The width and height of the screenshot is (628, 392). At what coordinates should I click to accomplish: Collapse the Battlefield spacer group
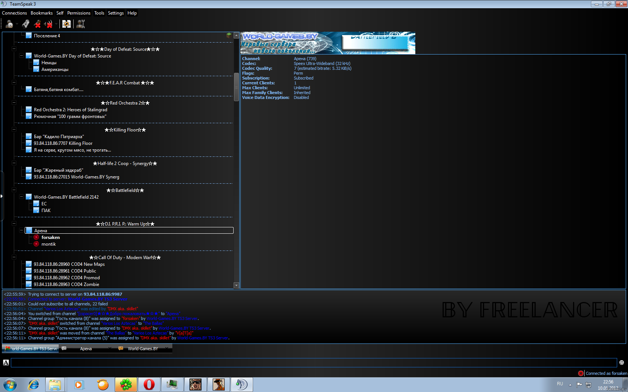14,190
